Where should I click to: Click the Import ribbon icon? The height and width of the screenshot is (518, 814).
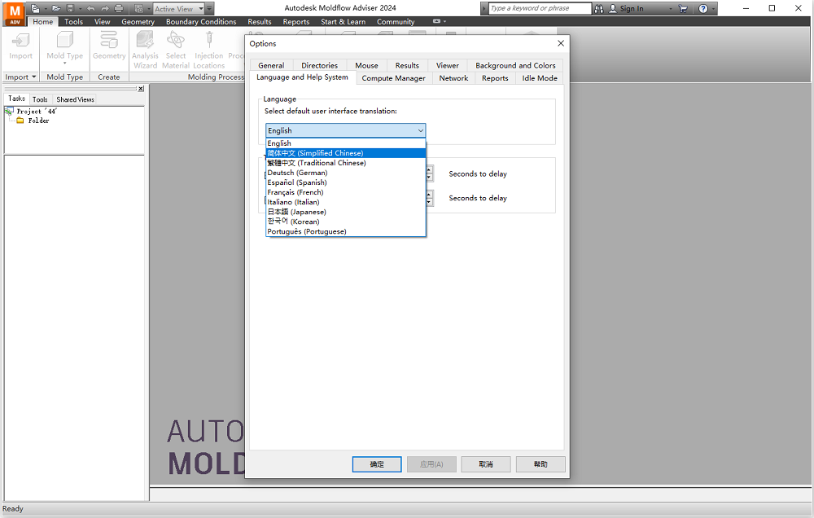[x=21, y=40]
